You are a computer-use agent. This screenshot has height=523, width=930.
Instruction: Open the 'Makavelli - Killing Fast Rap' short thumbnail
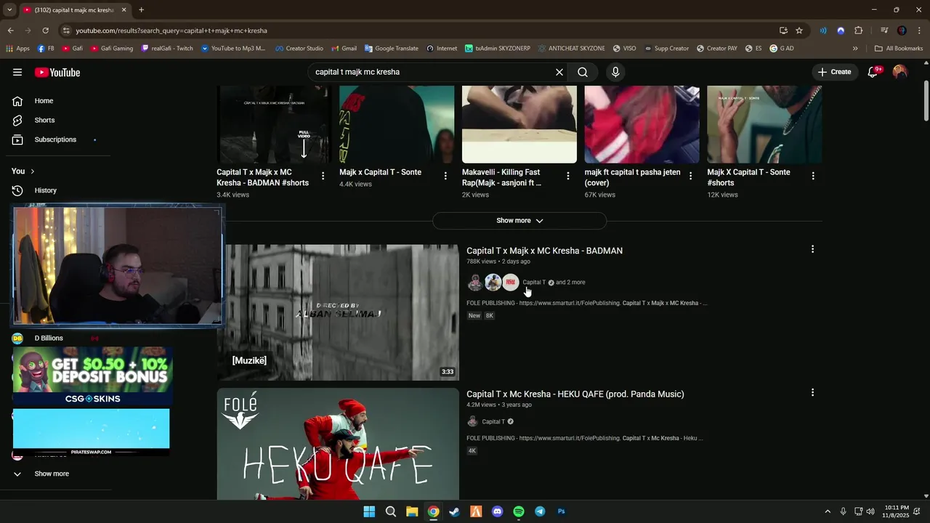pyautogui.click(x=519, y=124)
